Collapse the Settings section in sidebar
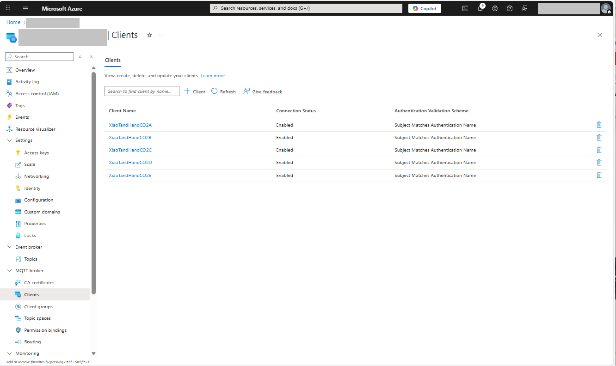This screenshot has height=366, width=616. [10, 140]
